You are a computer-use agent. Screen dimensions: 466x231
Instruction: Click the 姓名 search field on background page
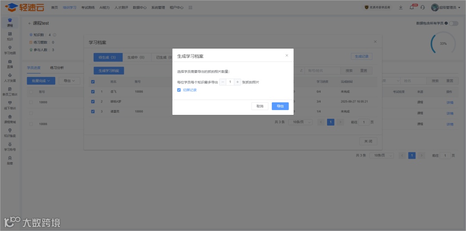point(414,80)
